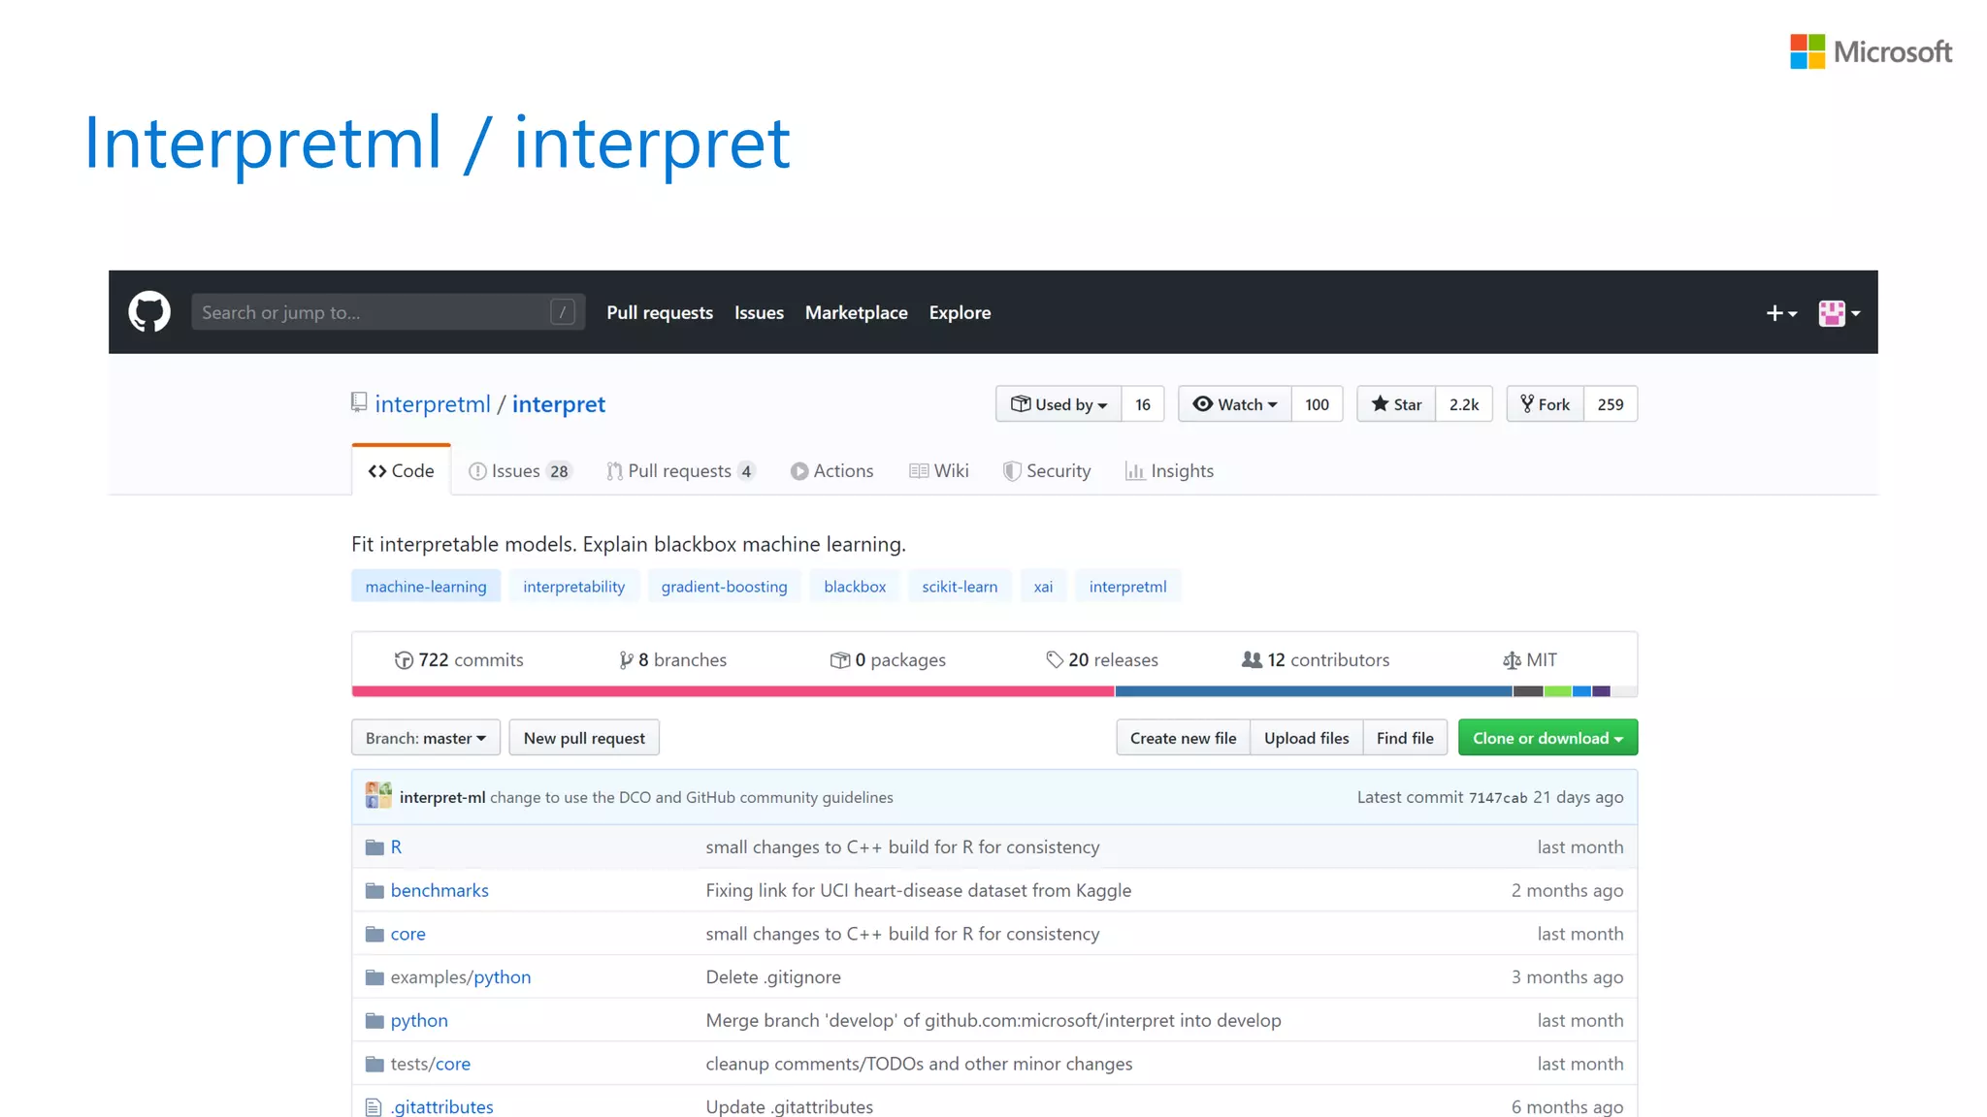Click the forks count 259

click(x=1611, y=404)
